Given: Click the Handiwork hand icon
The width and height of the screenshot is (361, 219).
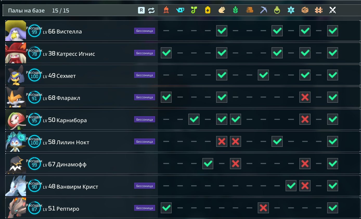Looking at the screenshot, I should click(x=222, y=10).
